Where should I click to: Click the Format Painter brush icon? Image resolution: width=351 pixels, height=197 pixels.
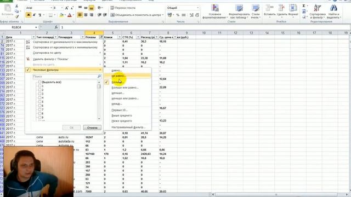pyautogui.click(x=17, y=16)
